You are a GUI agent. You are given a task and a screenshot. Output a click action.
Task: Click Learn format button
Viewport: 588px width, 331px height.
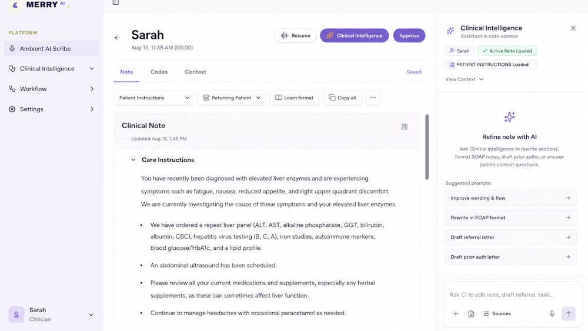[295, 98]
